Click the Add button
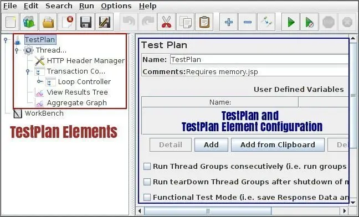359x217 pixels. (x=211, y=144)
